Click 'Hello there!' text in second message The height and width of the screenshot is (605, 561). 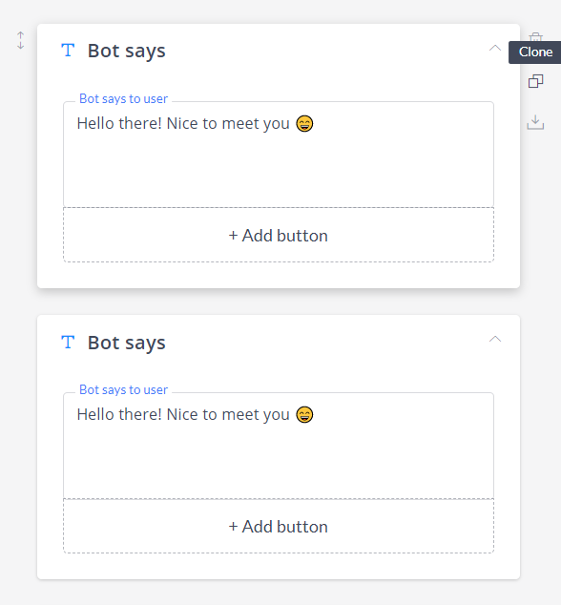click(x=119, y=415)
